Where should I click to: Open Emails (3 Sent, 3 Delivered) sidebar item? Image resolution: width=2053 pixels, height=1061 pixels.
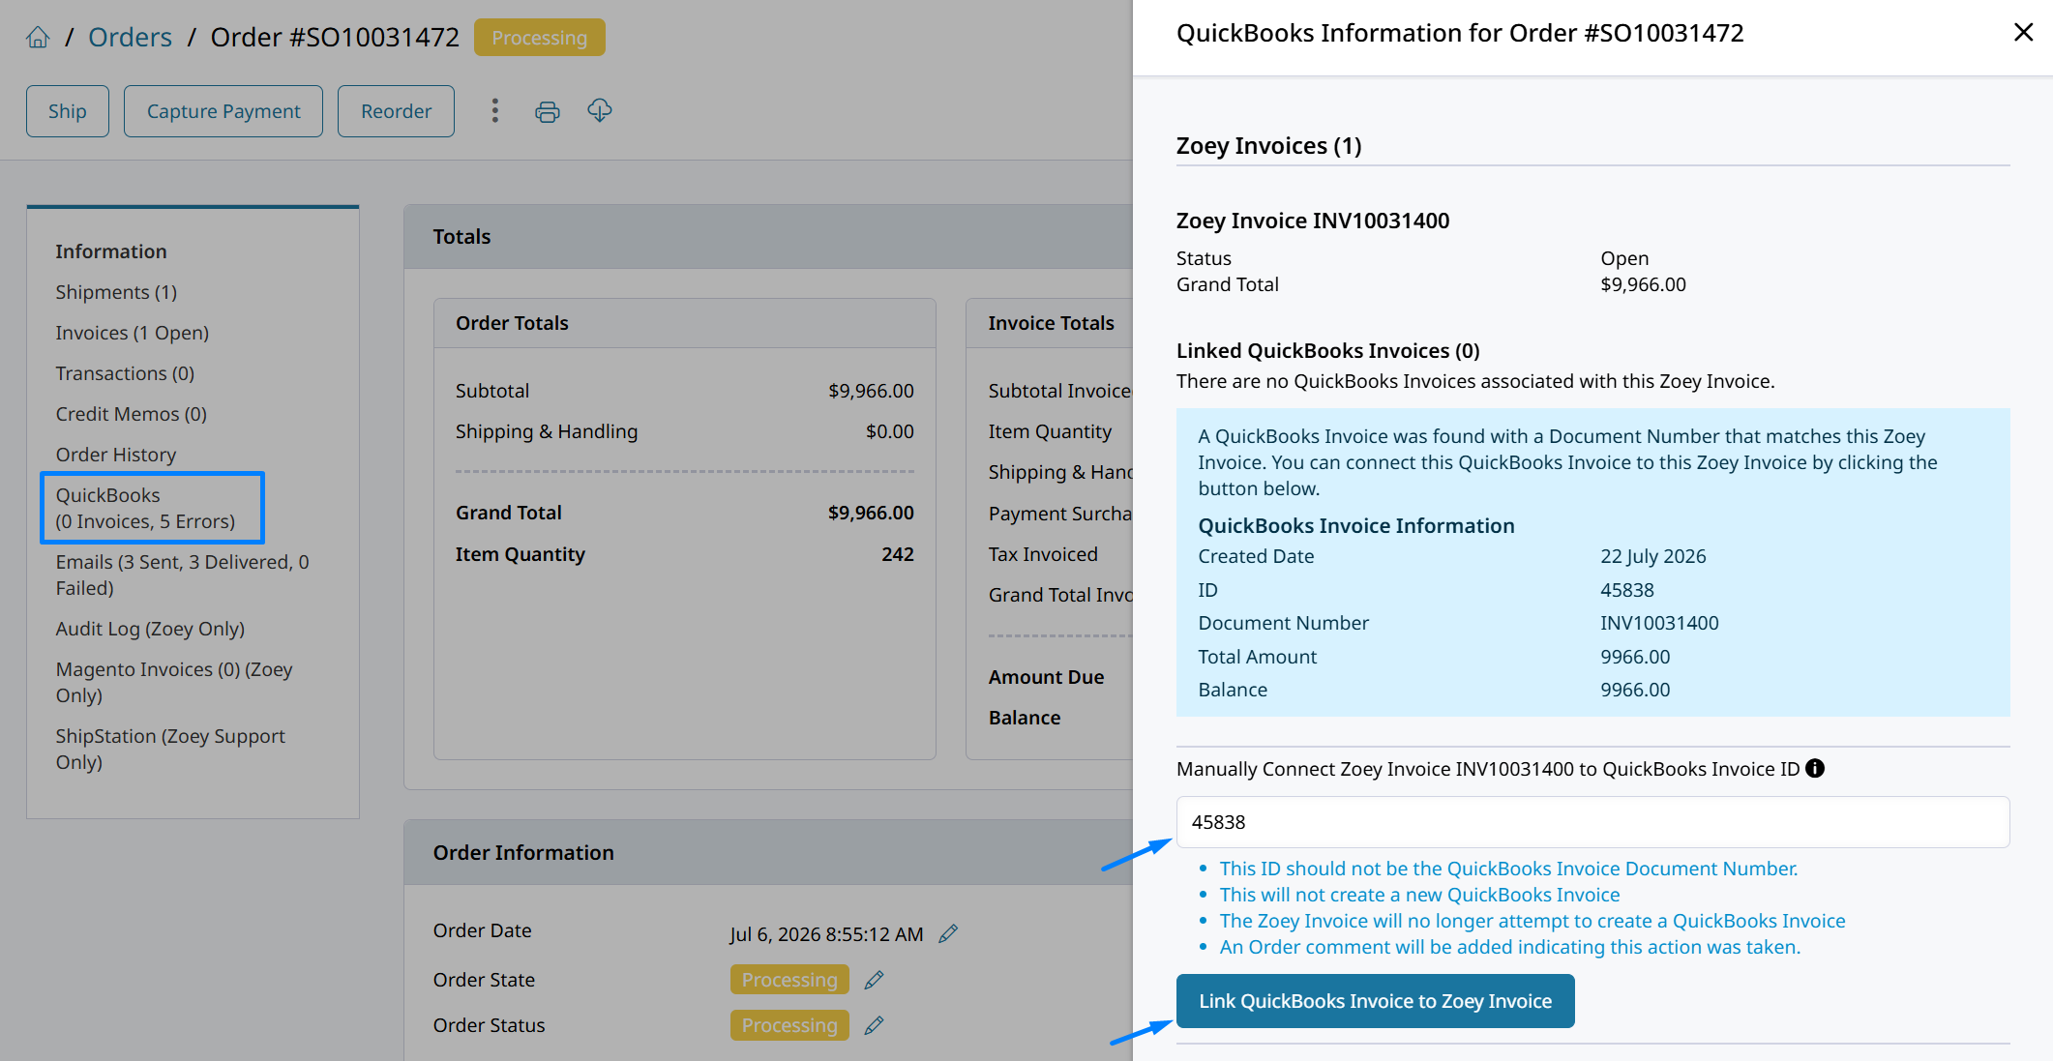click(183, 575)
